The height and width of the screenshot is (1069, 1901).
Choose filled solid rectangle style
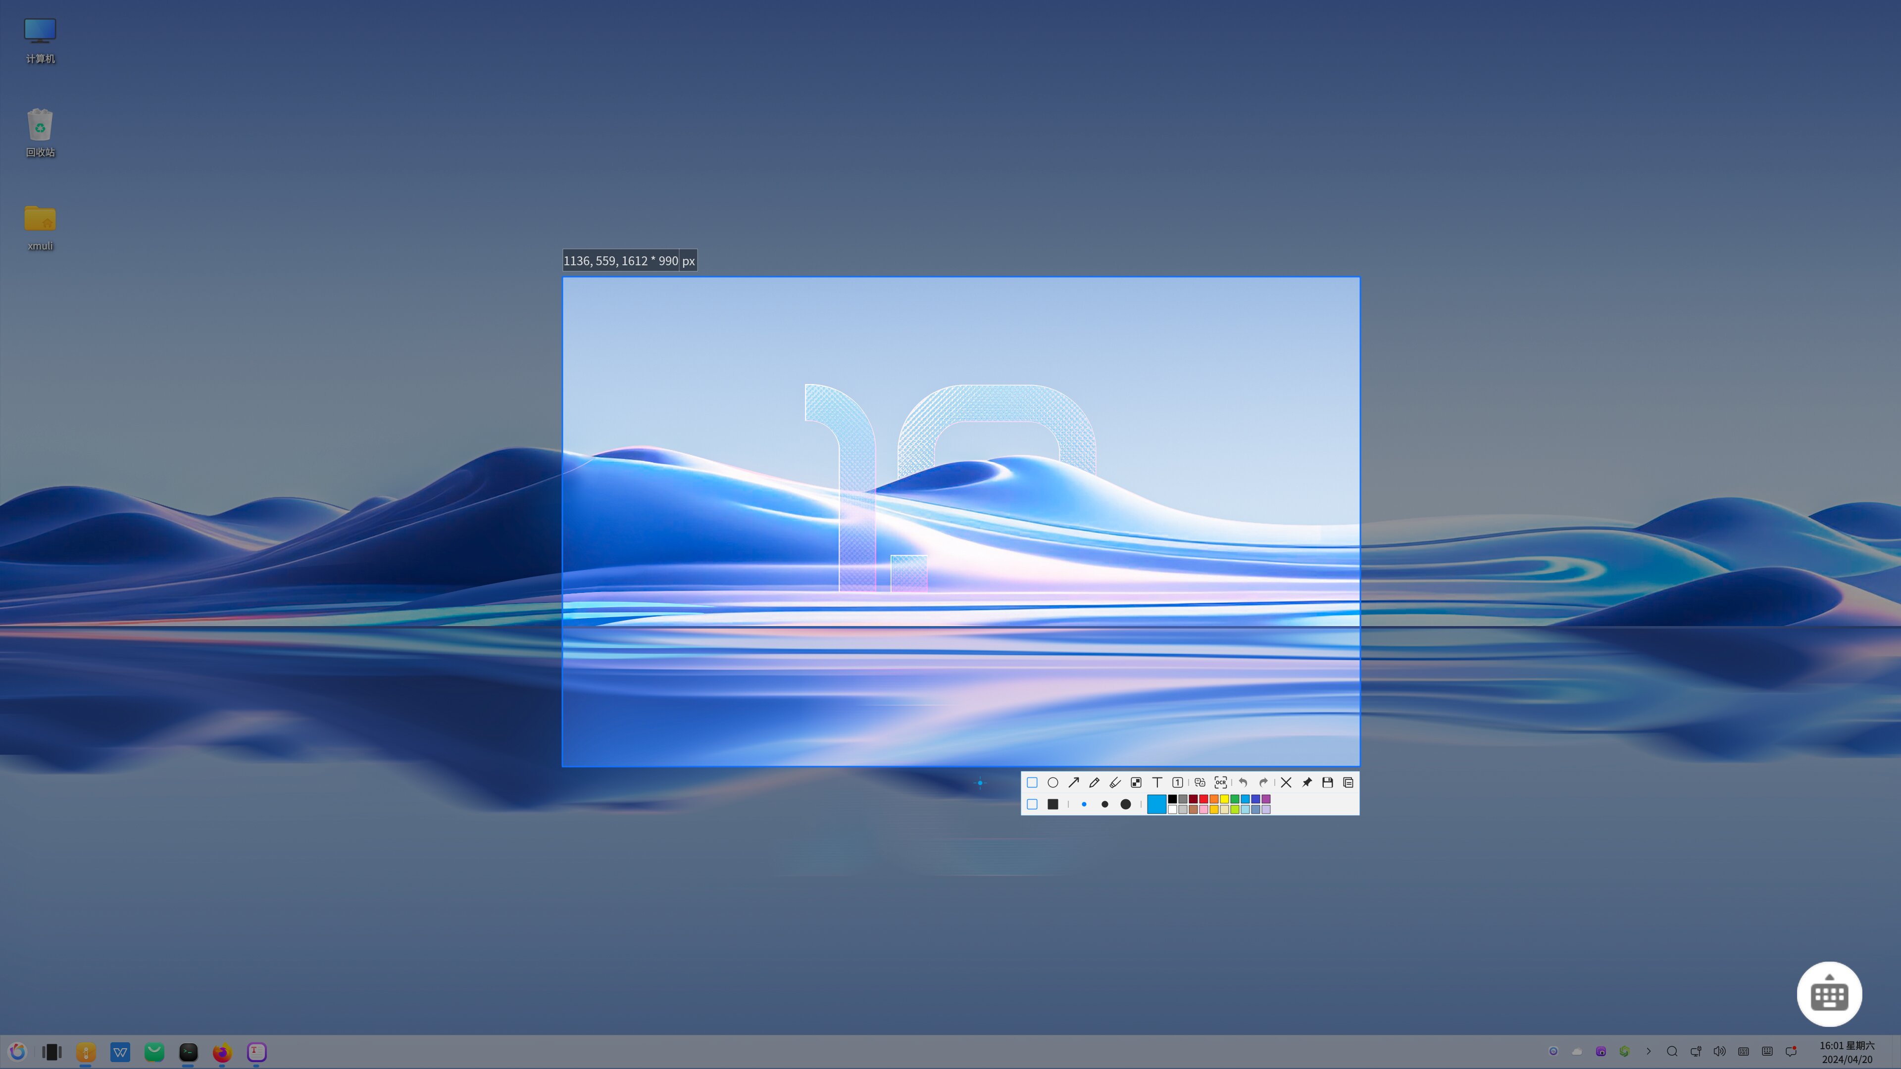coord(1053,804)
